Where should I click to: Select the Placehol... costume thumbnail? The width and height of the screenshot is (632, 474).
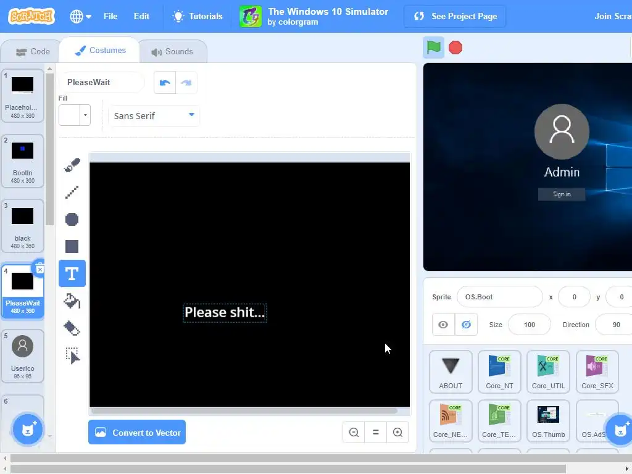23,96
